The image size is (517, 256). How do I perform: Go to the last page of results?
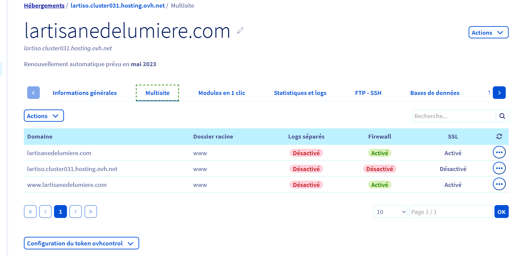[x=90, y=212]
